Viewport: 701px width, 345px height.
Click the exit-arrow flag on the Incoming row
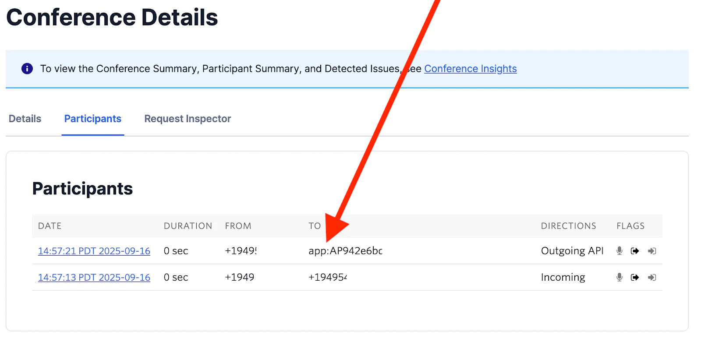point(635,277)
